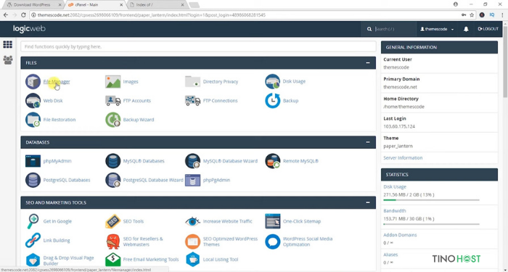Open the Disk Usage statistics link
The height and width of the screenshot is (272, 508).
click(x=394, y=187)
